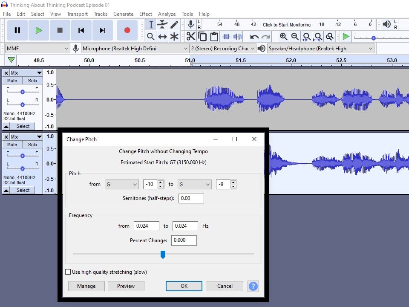409x307 pixels.
Task: Click the recording meter microphone icon
Action: point(191,25)
